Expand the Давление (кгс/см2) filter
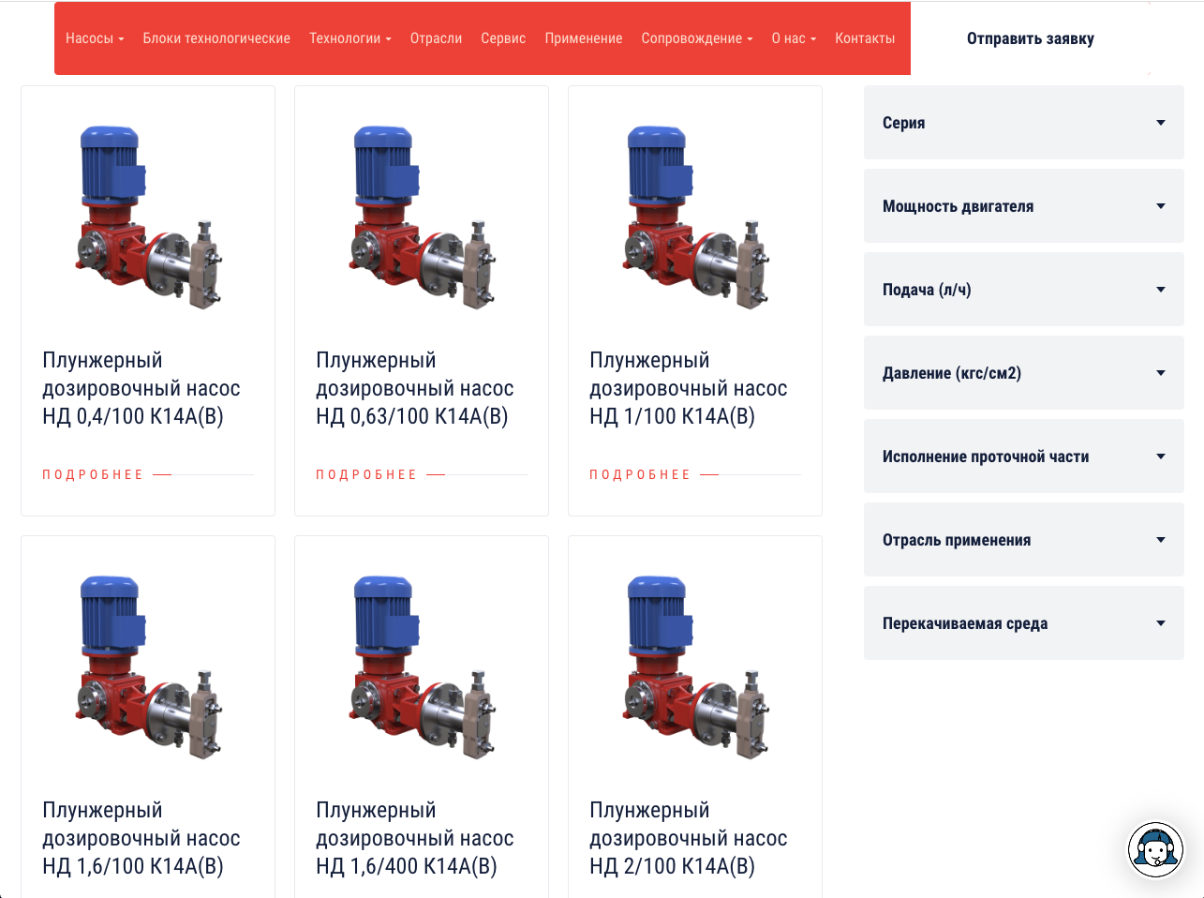This screenshot has height=898, width=1204. click(x=1024, y=373)
